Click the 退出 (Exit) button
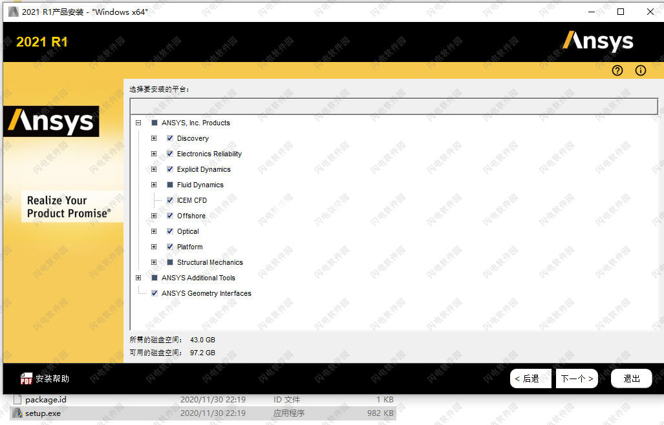Screen dimensions: 664x425 (632, 378)
